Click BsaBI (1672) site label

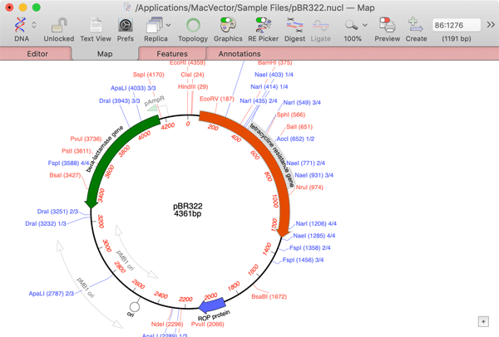[x=269, y=296]
